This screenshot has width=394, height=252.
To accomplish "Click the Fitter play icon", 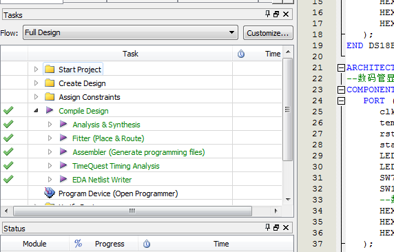I will pyautogui.click(x=63, y=138).
